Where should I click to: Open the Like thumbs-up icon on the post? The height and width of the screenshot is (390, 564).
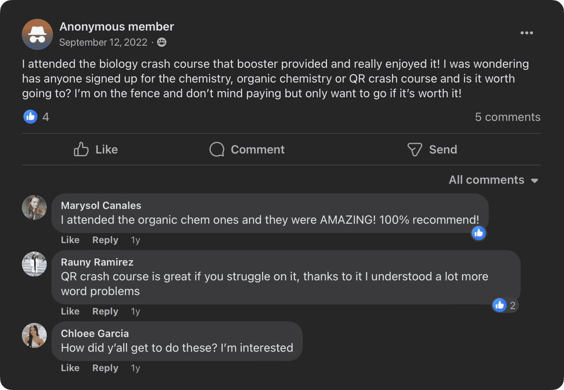click(x=81, y=149)
